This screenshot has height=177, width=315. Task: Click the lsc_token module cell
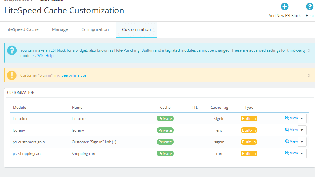(x=21, y=119)
